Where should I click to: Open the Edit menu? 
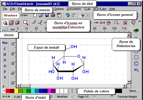point(12,9)
